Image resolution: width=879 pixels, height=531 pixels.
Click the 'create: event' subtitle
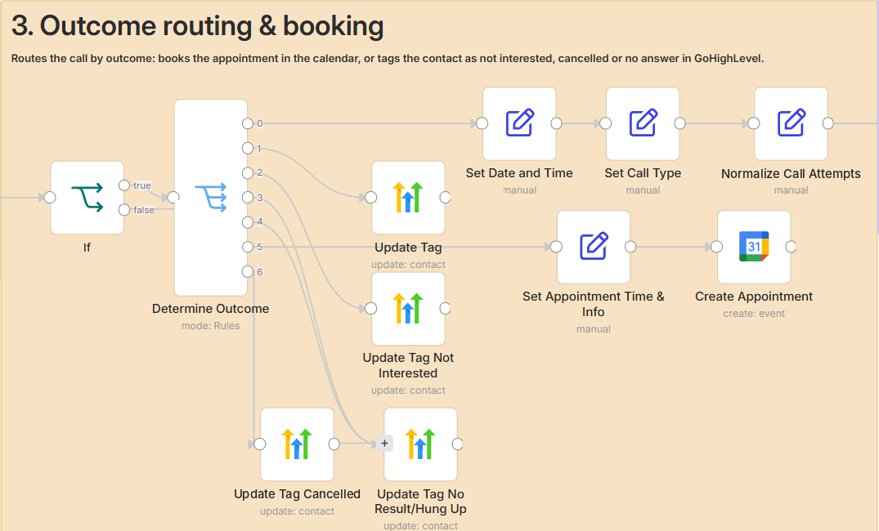[753, 314]
